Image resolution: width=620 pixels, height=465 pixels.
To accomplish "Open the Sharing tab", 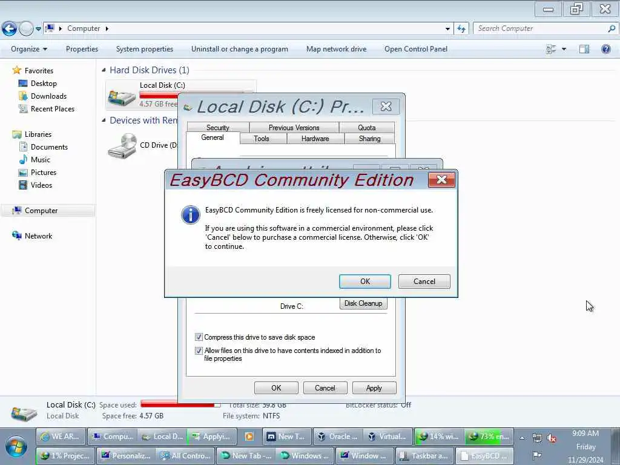I will 370,139.
